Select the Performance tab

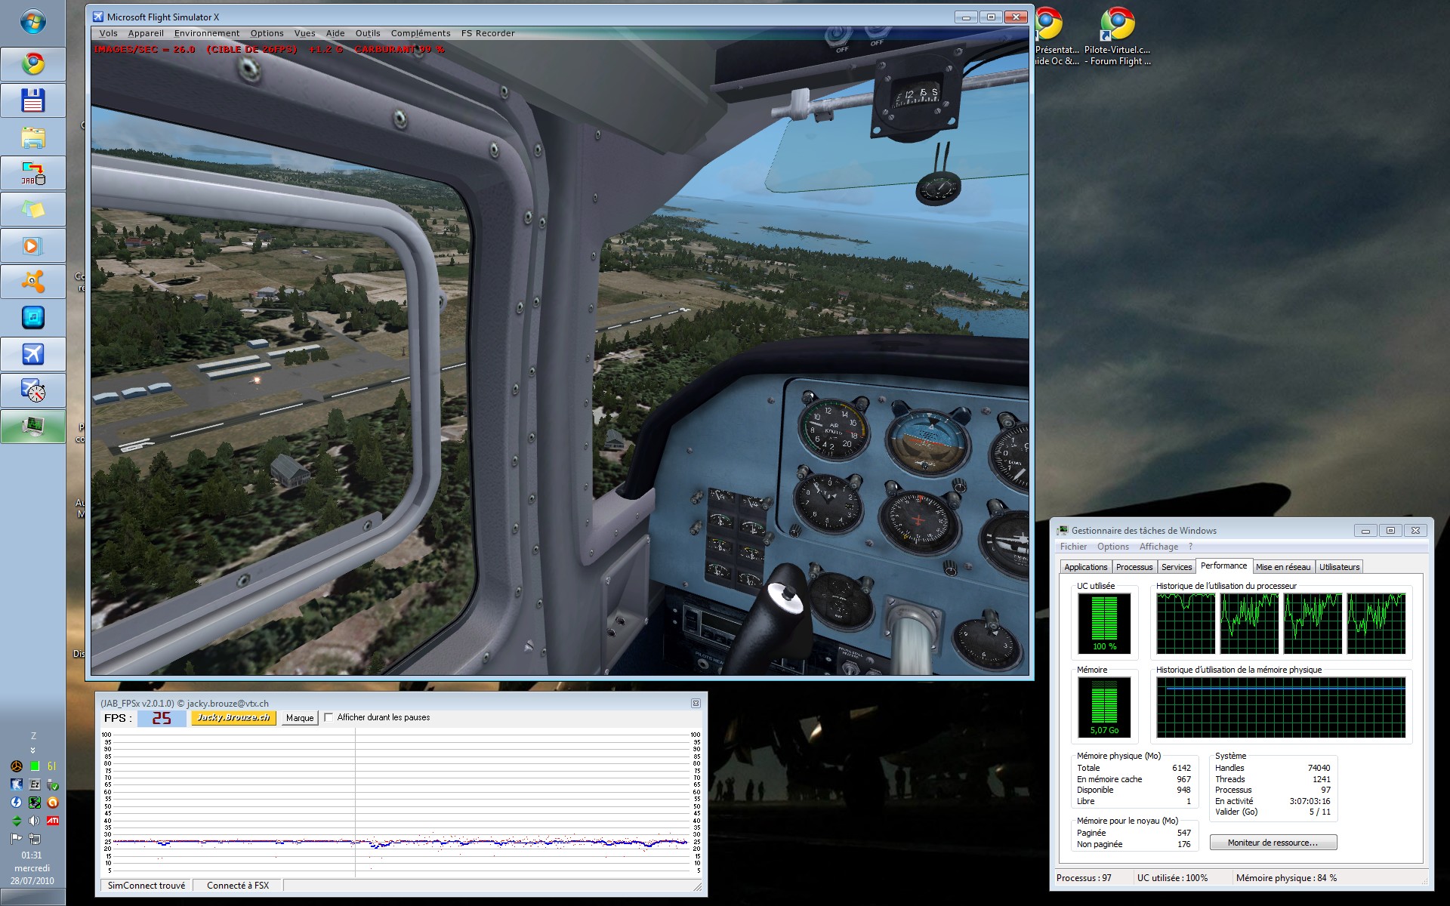pos(1223,565)
